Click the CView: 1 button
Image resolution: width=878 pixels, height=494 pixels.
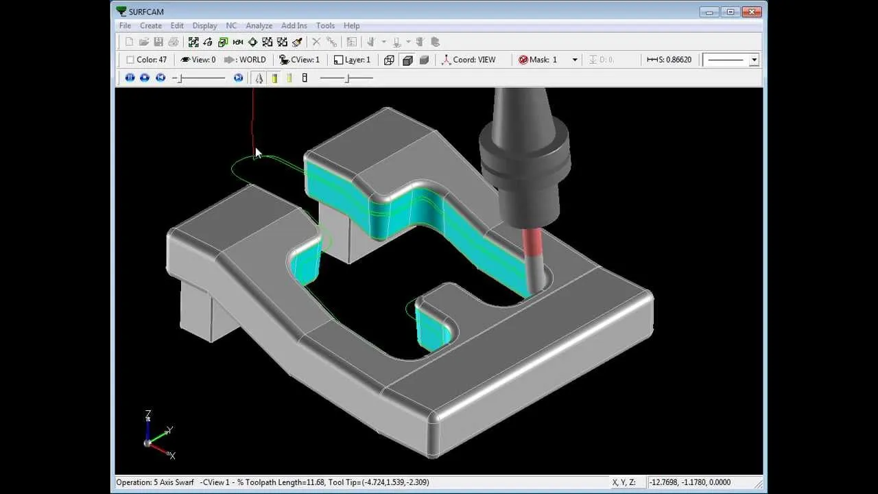click(x=299, y=60)
